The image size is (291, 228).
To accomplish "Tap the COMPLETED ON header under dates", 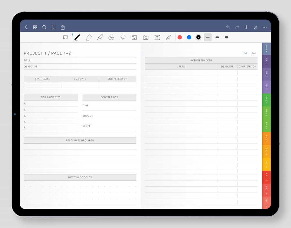I will click(x=118, y=79).
